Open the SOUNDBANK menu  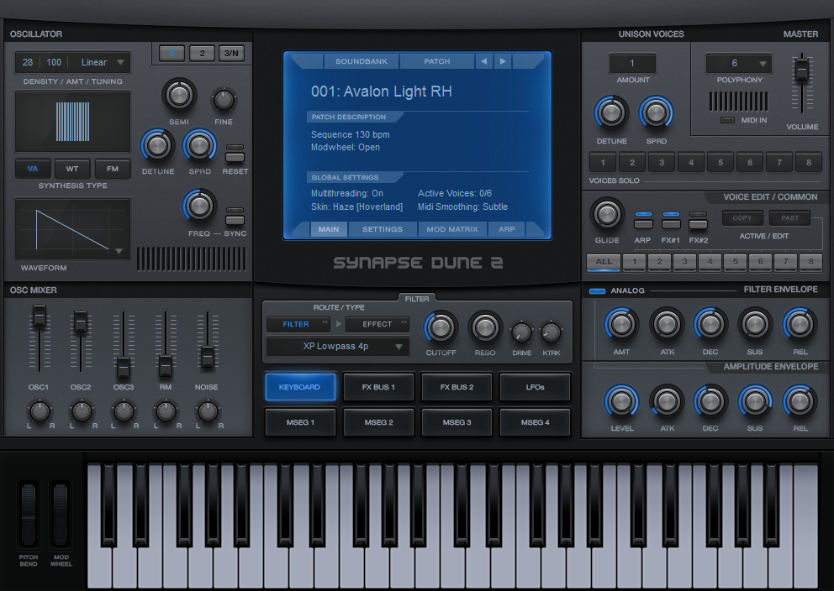click(x=362, y=61)
